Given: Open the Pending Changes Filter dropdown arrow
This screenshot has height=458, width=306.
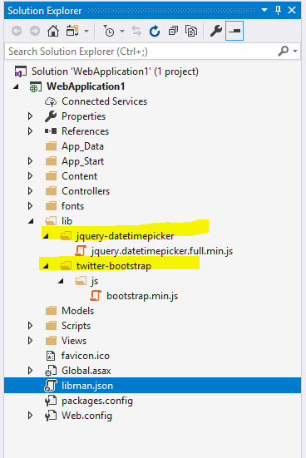Looking at the screenshot, I should pyautogui.click(x=122, y=31).
